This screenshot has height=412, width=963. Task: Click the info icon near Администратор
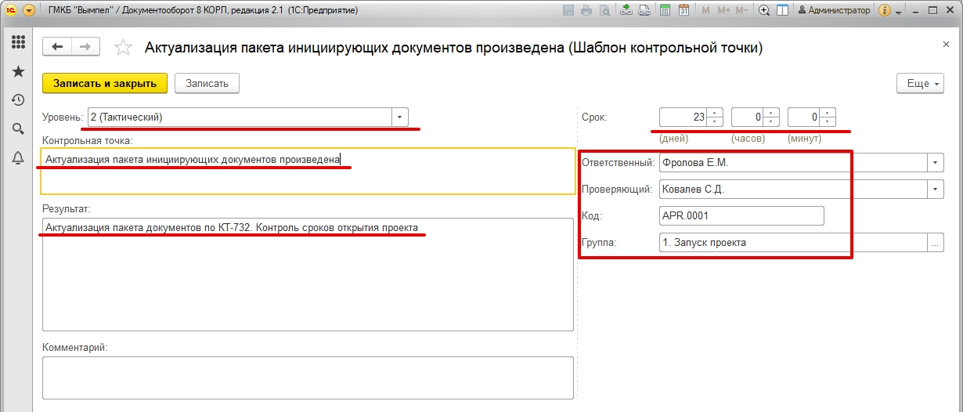[885, 10]
